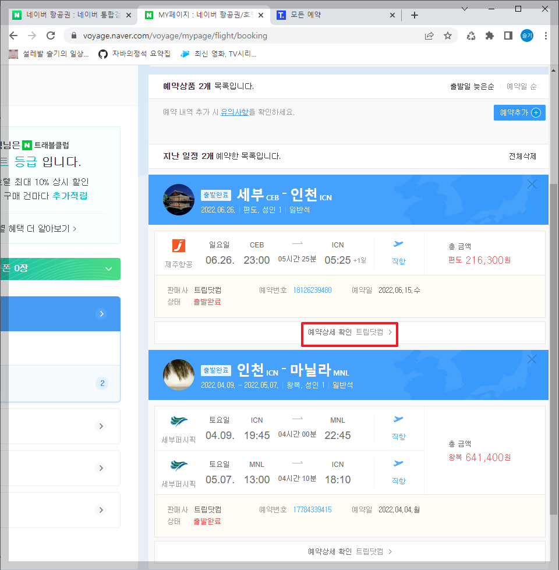This screenshot has width=559, height=570.
Task: Click the 트래블클럽 N logo
Action: pyautogui.click(x=27, y=146)
